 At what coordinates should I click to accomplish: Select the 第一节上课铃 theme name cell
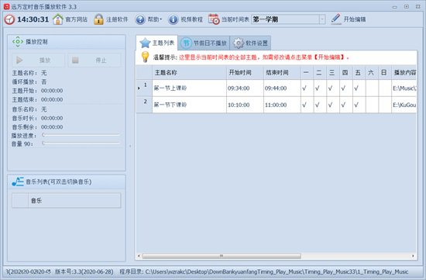pyautogui.click(x=189, y=88)
